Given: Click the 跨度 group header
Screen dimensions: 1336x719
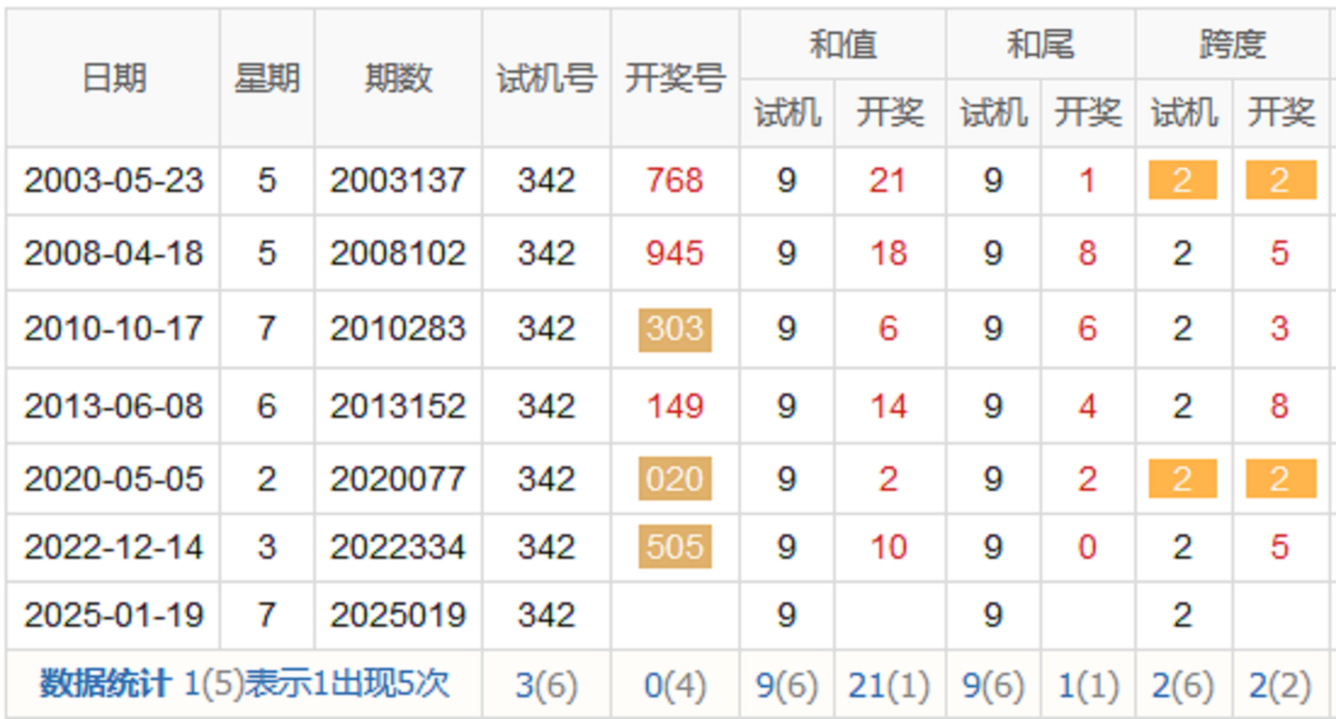Looking at the screenshot, I should [x=1233, y=45].
